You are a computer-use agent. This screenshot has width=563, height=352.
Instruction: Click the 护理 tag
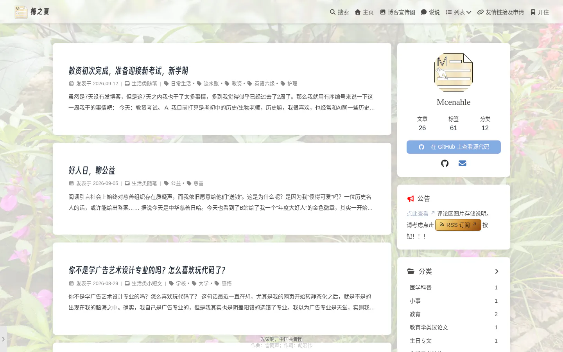pos(292,84)
